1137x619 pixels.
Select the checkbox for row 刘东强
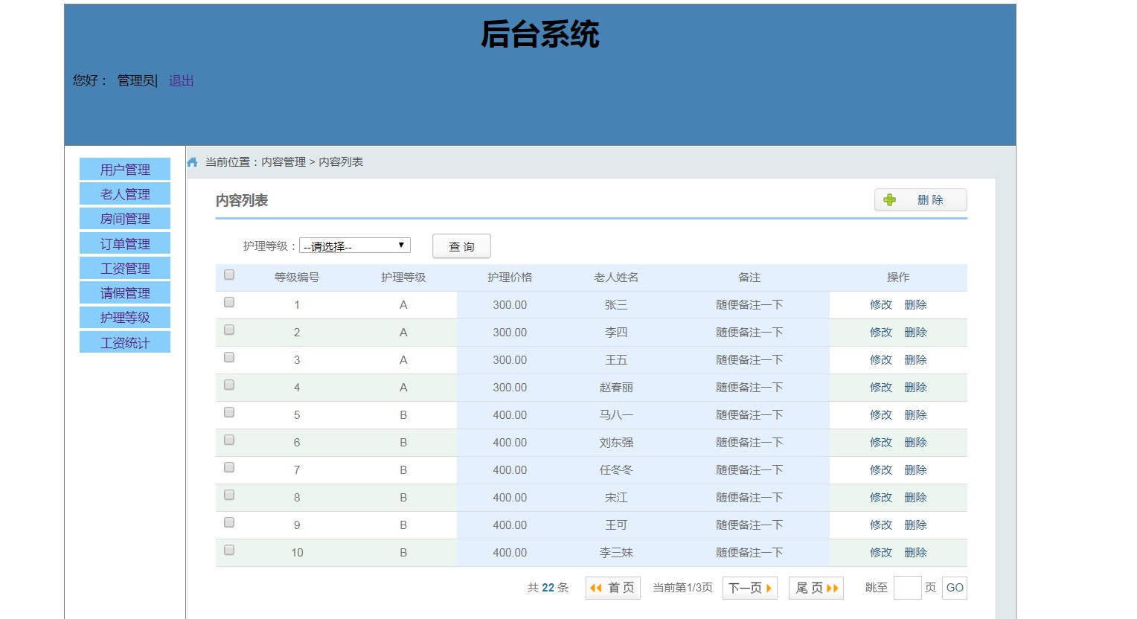(229, 440)
